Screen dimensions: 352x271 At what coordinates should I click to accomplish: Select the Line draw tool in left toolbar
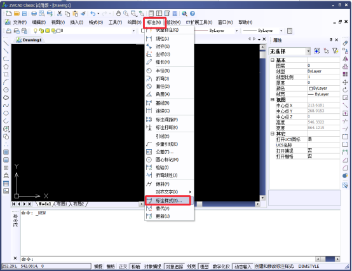(x=6, y=43)
